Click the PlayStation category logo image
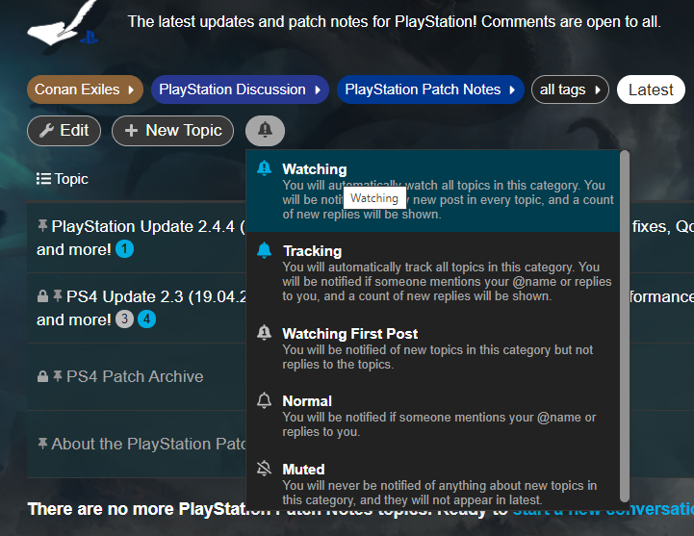Screen dimensions: 694x536 pos(64,24)
